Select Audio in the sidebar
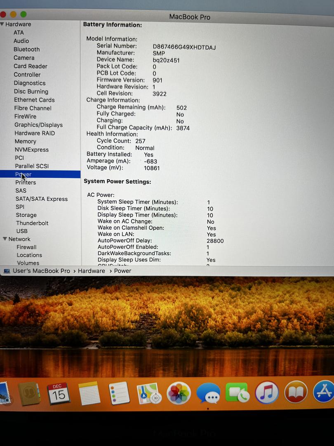334x446 pixels. tap(21, 41)
